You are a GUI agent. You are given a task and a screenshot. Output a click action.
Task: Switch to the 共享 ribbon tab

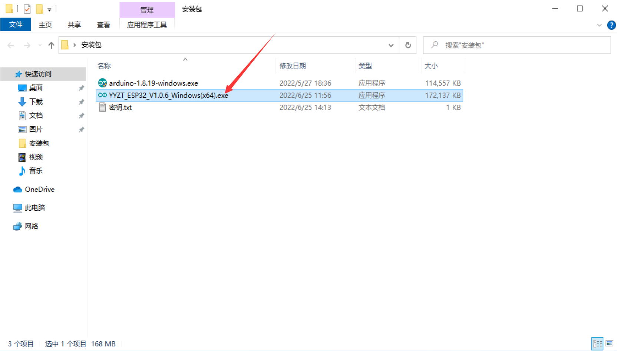74,25
